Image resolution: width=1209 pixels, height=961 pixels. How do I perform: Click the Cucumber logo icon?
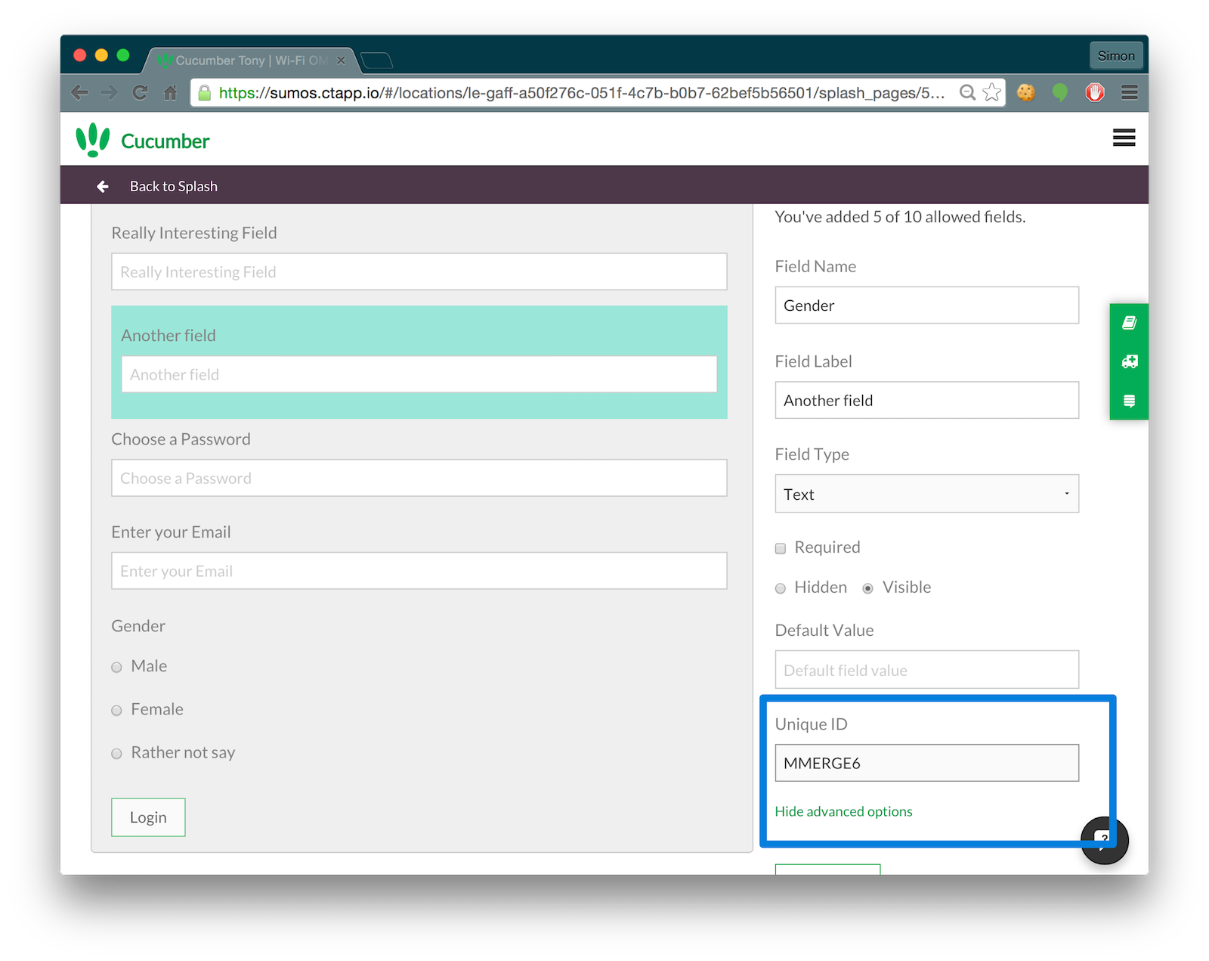(93, 140)
